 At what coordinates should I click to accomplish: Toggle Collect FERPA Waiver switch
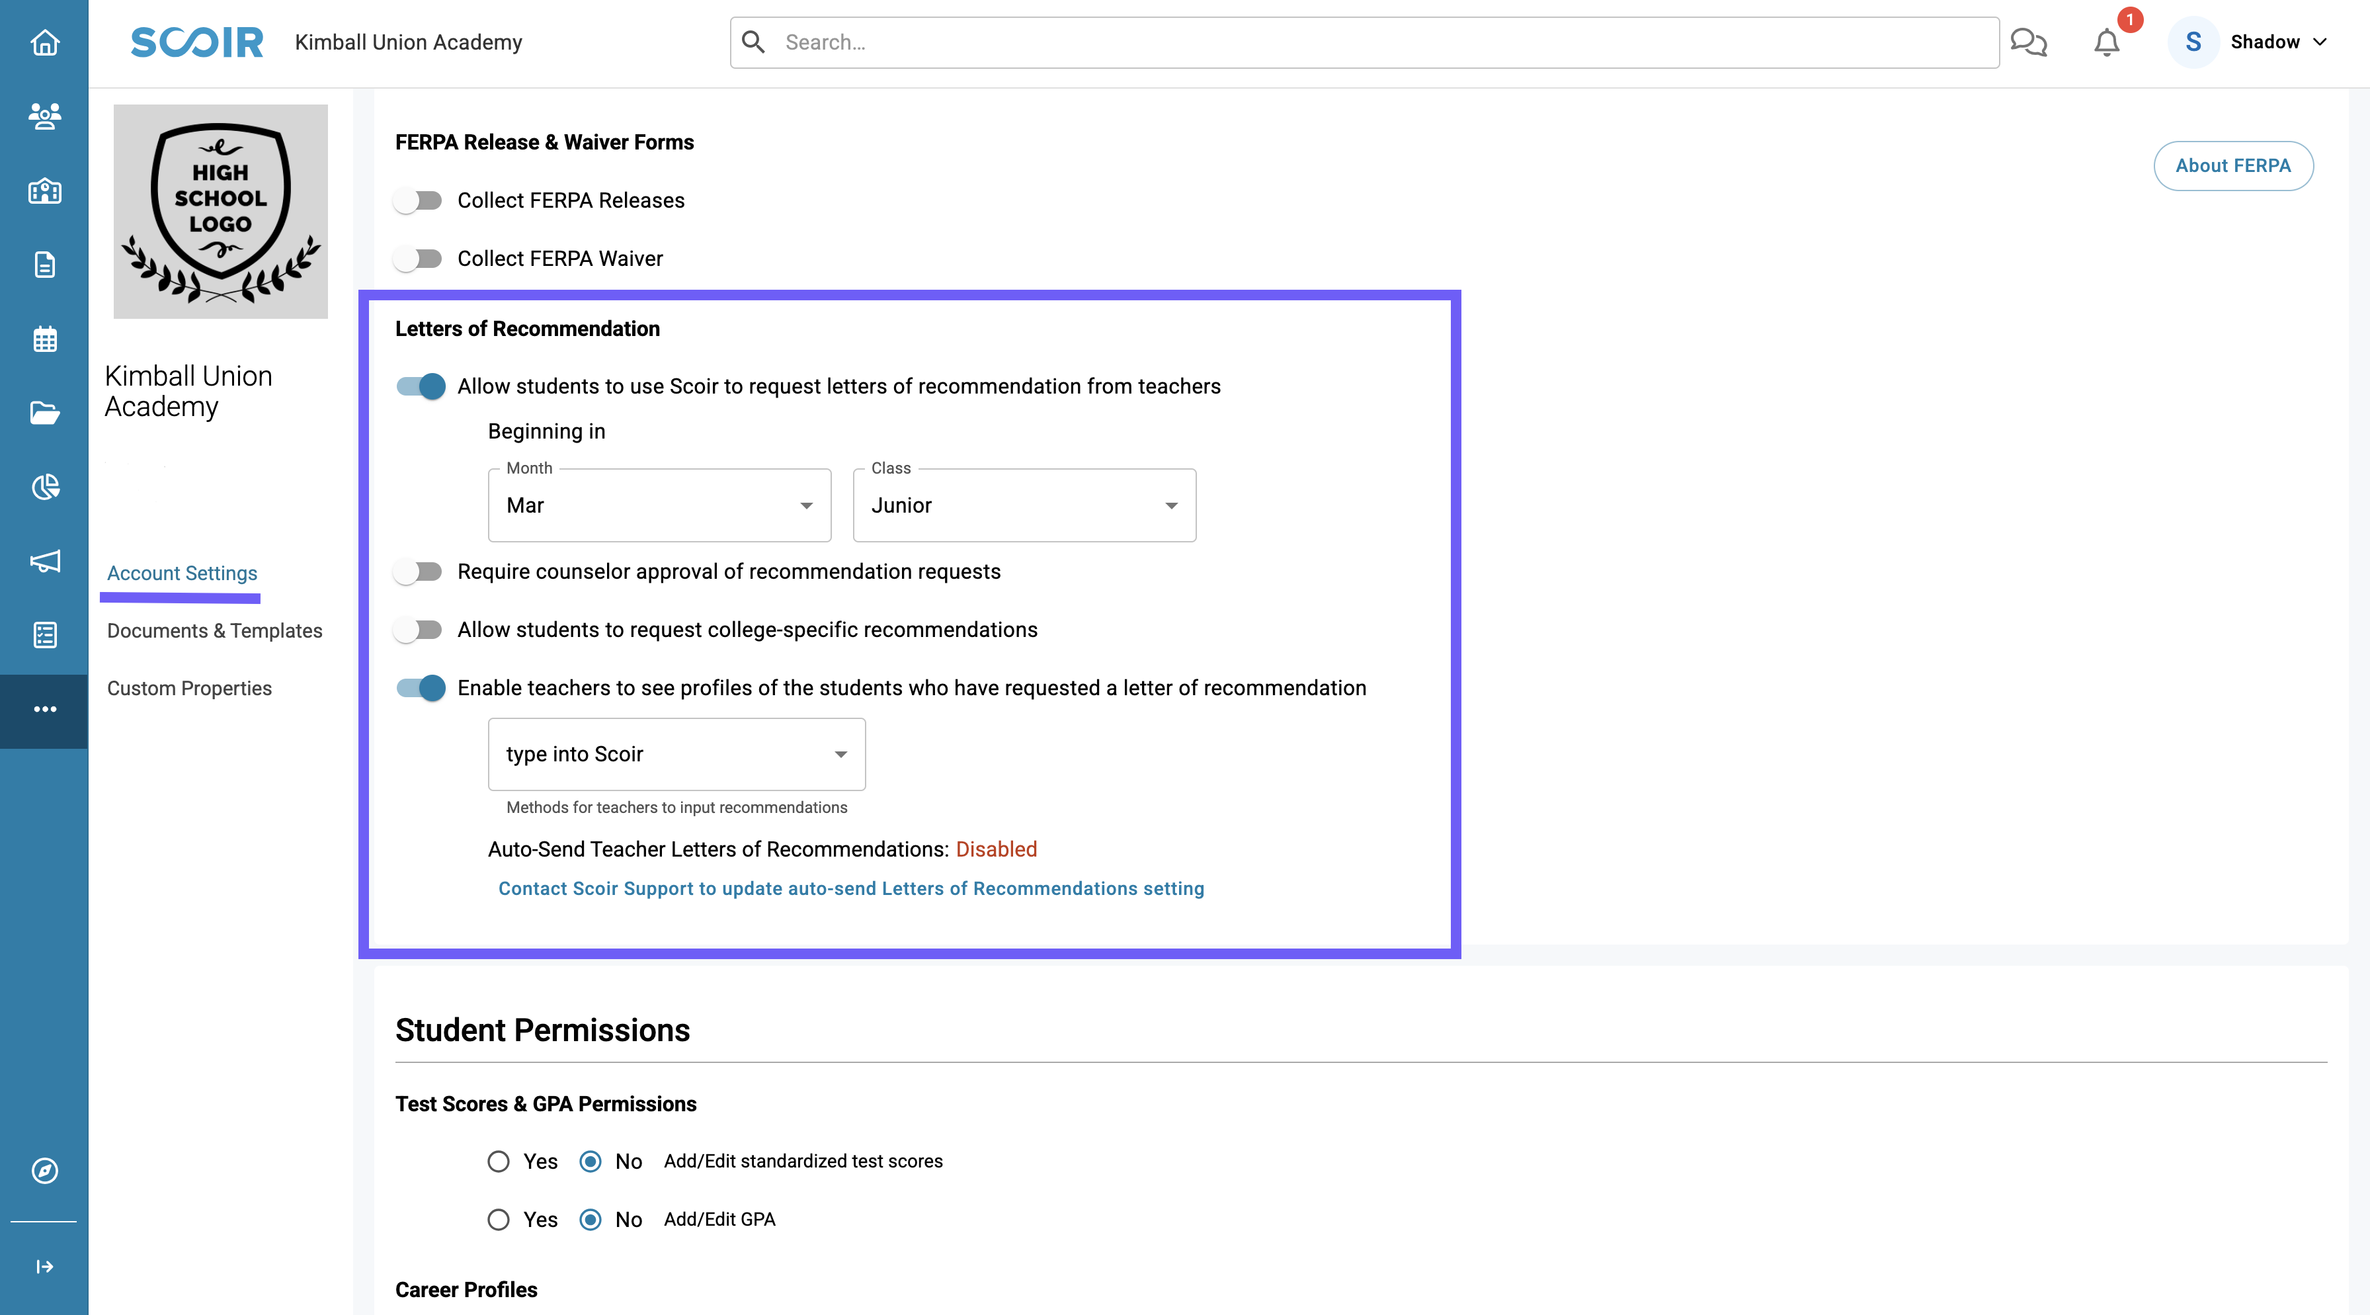click(419, 259)
